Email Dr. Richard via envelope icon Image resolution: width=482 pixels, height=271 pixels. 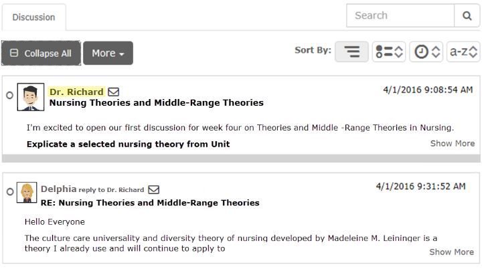(113, 92)
